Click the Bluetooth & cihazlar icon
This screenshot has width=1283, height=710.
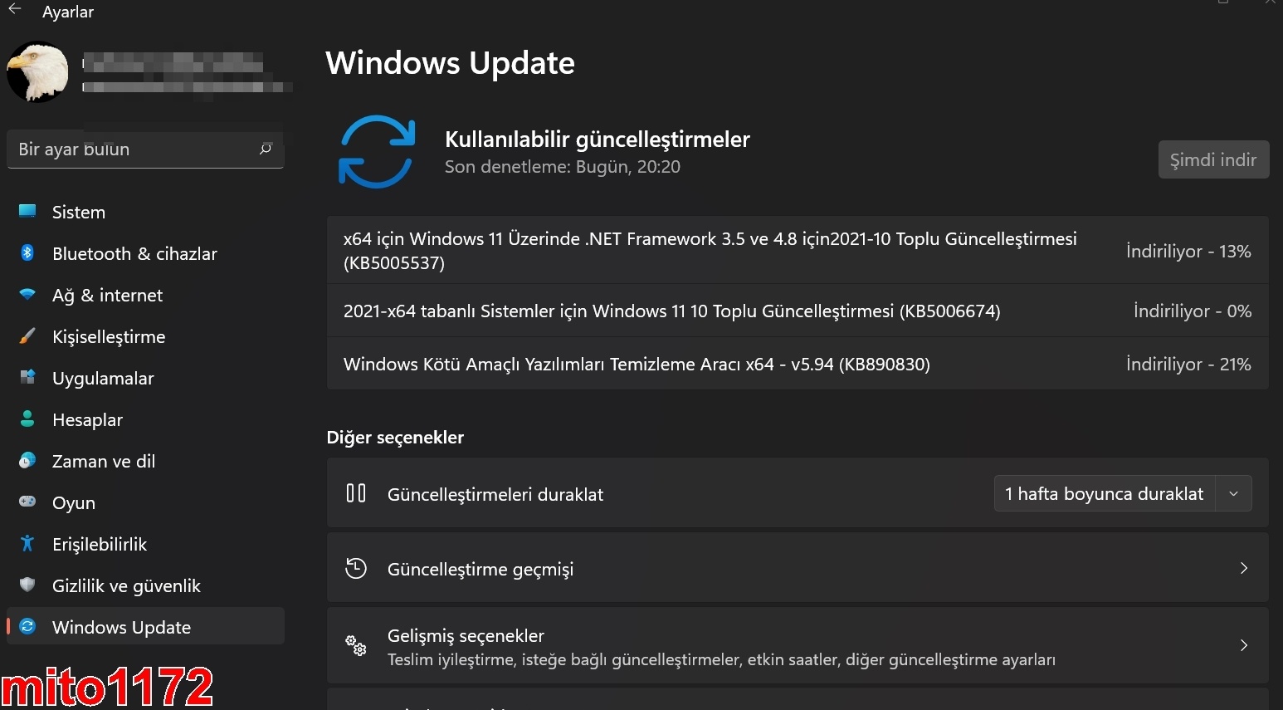[27, 253]
